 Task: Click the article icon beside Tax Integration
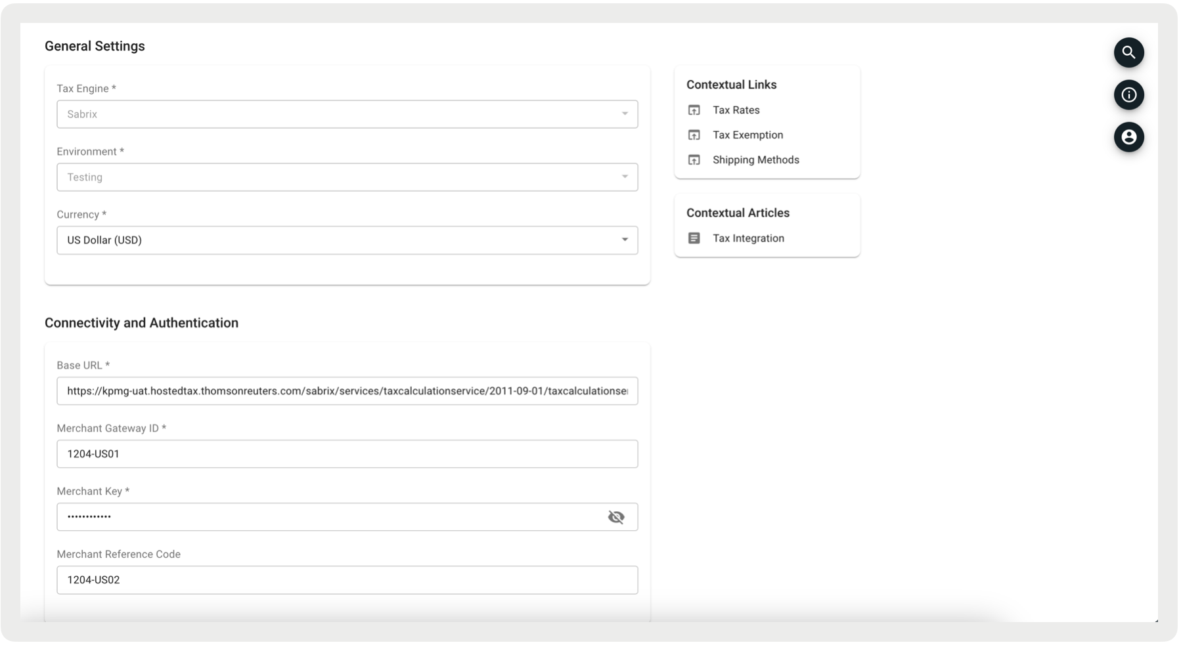[x=694, y=238]
